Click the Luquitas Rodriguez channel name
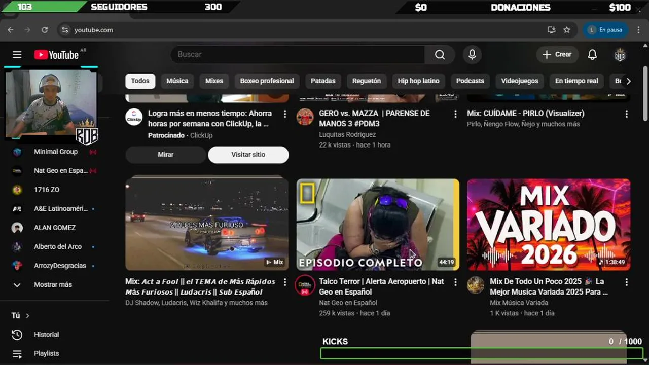This screenshot has width=649, height=365. pyautogui.click(x=347, y=134)
